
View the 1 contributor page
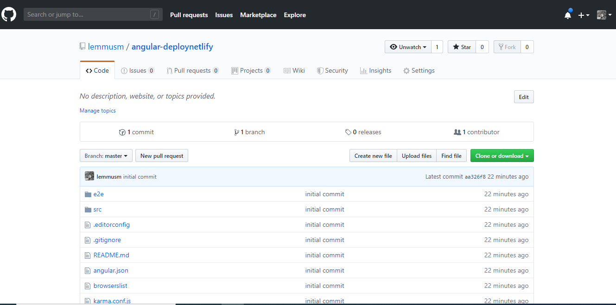(x=476, y=132)
